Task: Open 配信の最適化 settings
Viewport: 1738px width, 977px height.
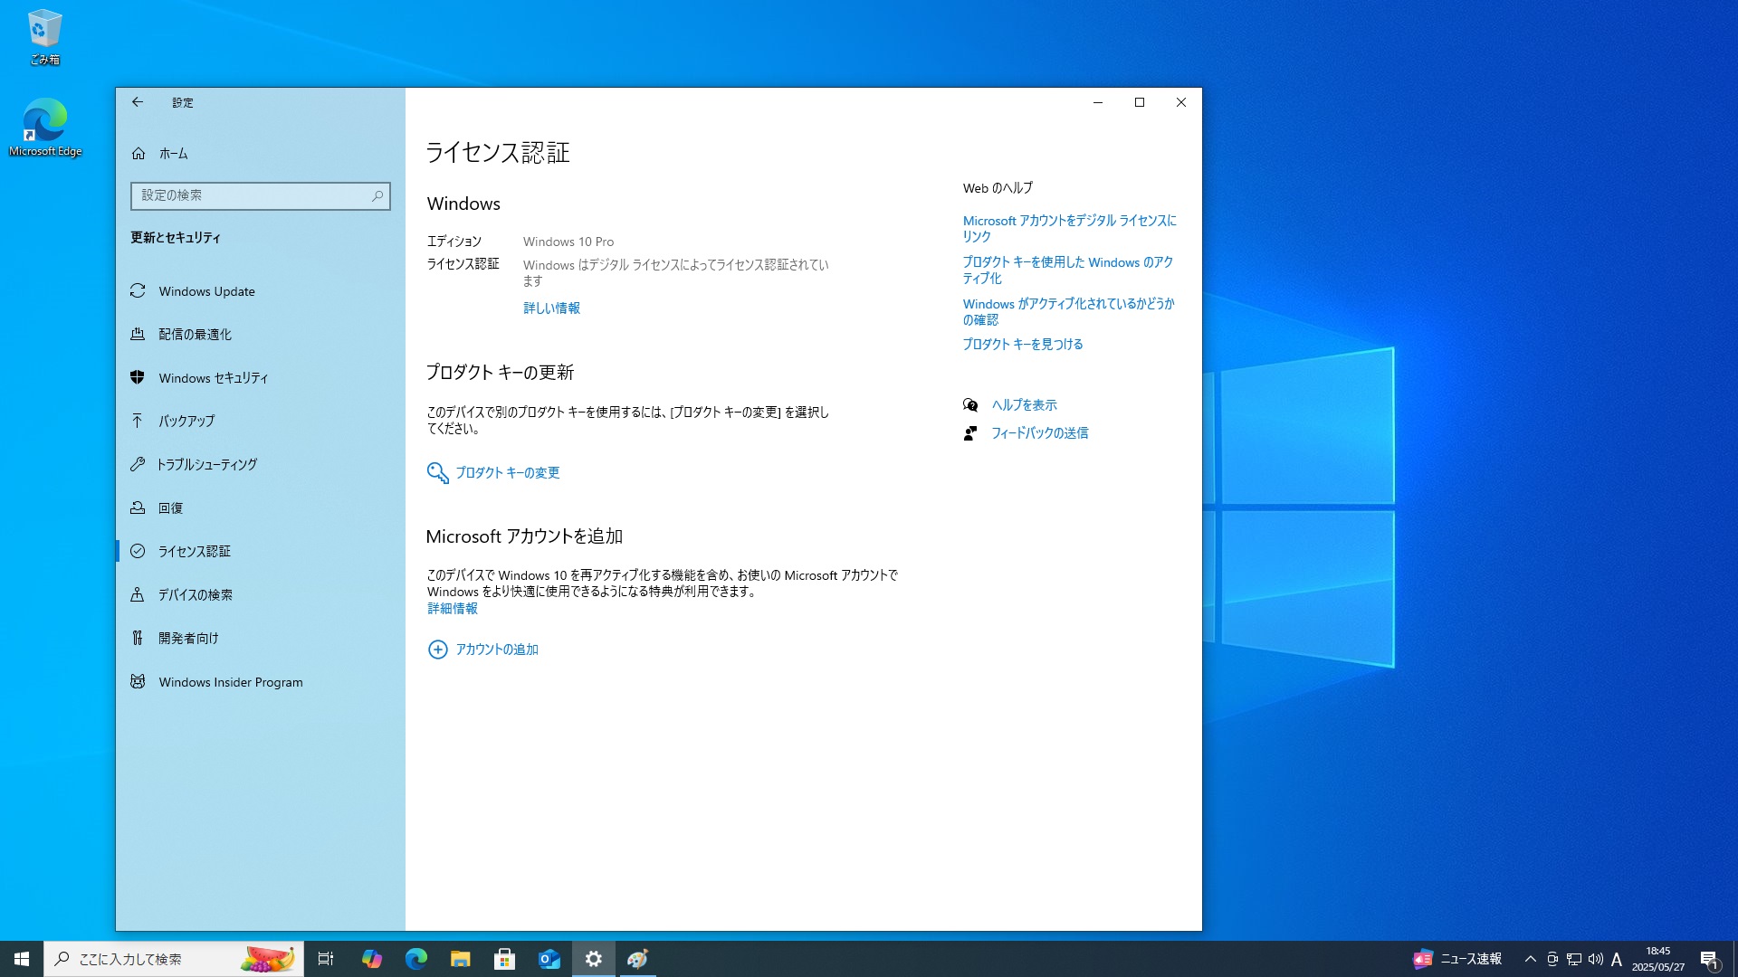Action: (x=261, y=335)
